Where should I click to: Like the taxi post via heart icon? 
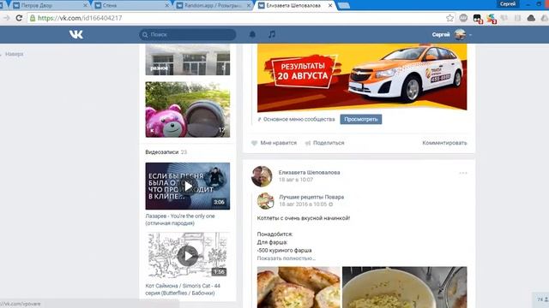point(255,143)
